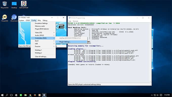This screenshot has height=97, width=172.
Task: Minimize the PCSX2 1.4.0 main window
Action: pos(52,17)
